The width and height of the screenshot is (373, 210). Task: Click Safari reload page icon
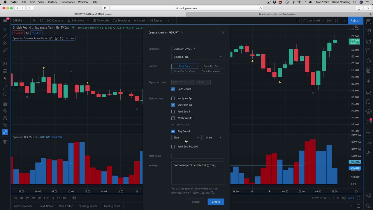(x=261, y=8)
